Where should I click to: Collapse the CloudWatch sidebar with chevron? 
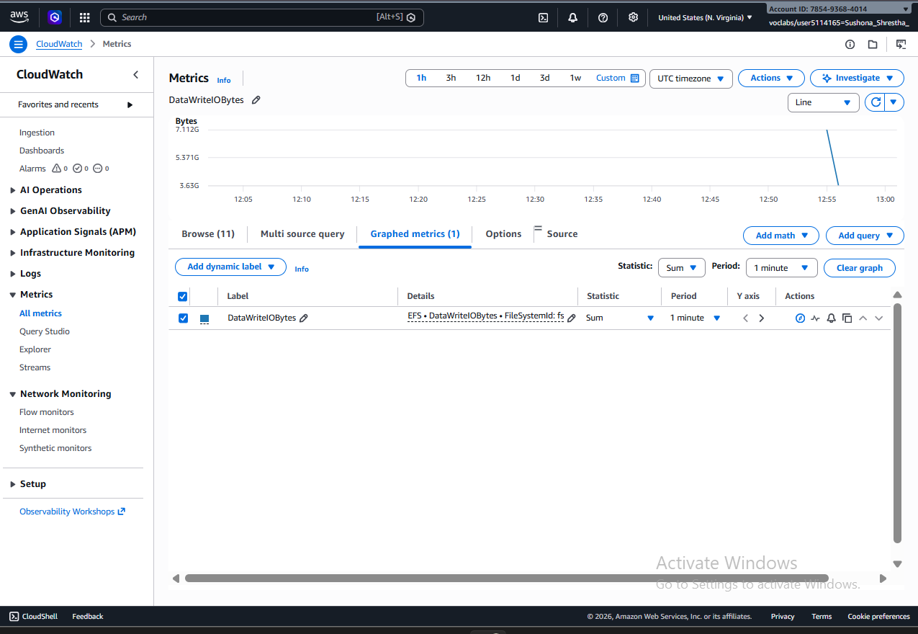[136, 75]
